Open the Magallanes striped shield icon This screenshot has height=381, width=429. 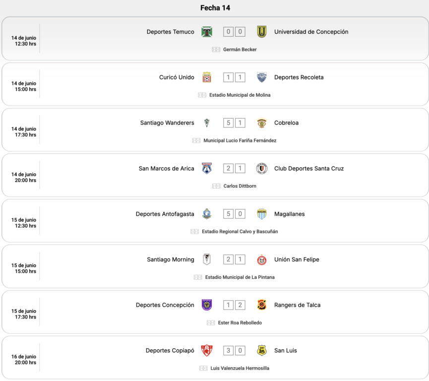coord(262,214)
